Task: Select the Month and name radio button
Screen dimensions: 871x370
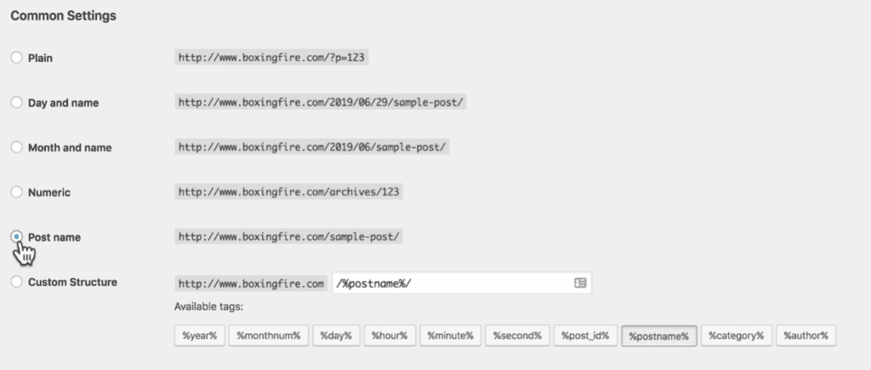Action: [x=17, y=147]
